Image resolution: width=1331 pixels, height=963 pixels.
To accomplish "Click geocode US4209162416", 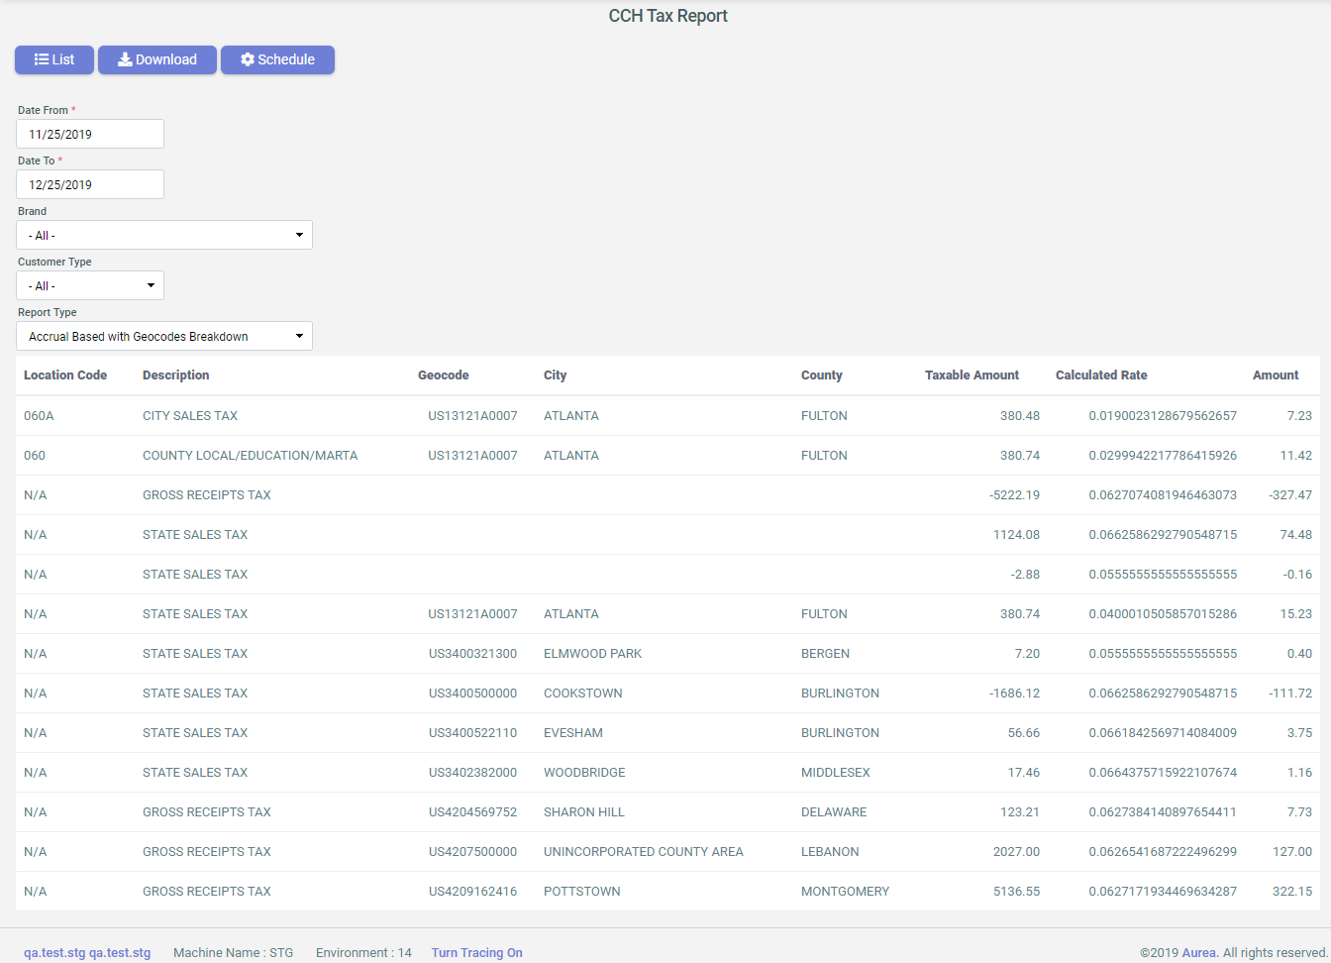I will click(472, 892).
